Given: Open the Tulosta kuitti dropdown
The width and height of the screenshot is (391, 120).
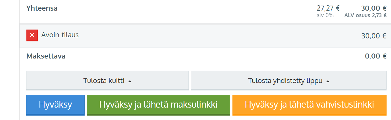Looking at the screenshot, I should click(107, 80).
